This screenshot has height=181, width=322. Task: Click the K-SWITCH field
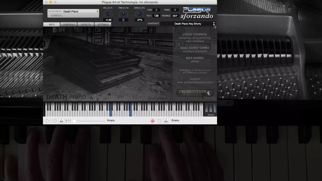[x=73, y=16]
